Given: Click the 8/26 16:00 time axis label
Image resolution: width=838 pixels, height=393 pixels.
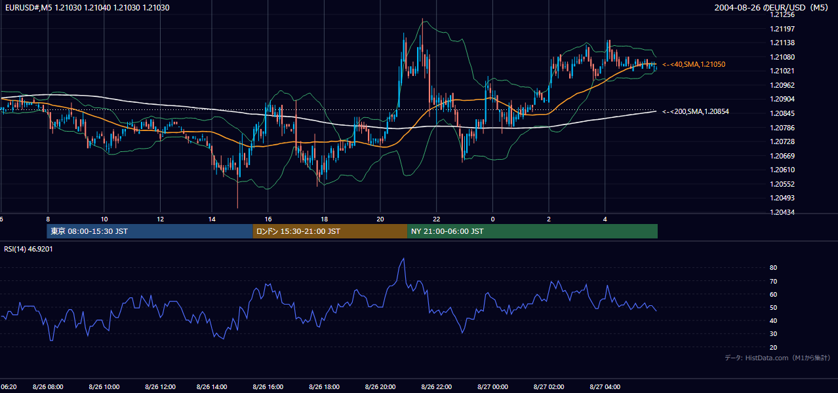Looking at the screenshot, I should (267, 387).
